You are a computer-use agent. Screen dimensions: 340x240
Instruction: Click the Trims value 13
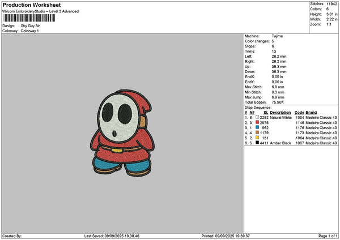pos(274,52)
